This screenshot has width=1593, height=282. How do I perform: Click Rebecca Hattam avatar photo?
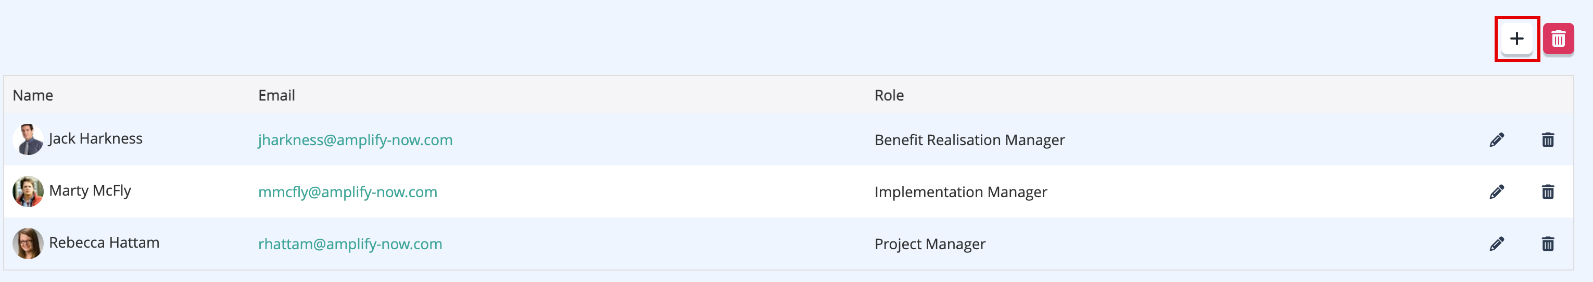[x=28, y=243]
